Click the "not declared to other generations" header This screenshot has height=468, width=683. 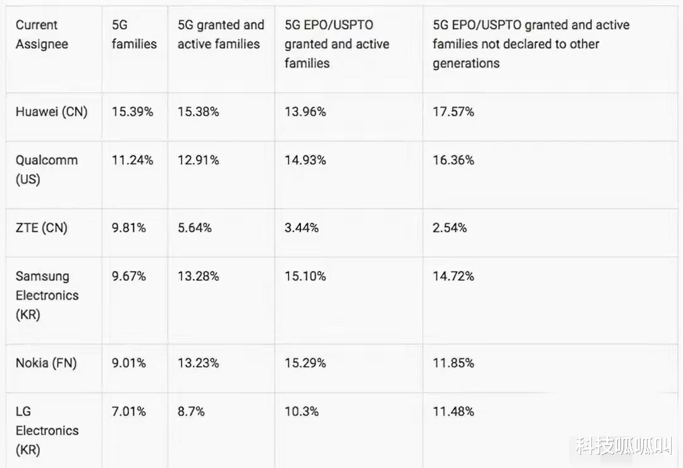tap(531, 44)
